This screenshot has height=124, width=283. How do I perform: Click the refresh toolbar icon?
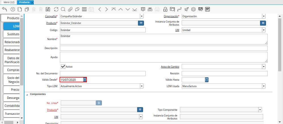pyautogui.click(x=56, y=9)
